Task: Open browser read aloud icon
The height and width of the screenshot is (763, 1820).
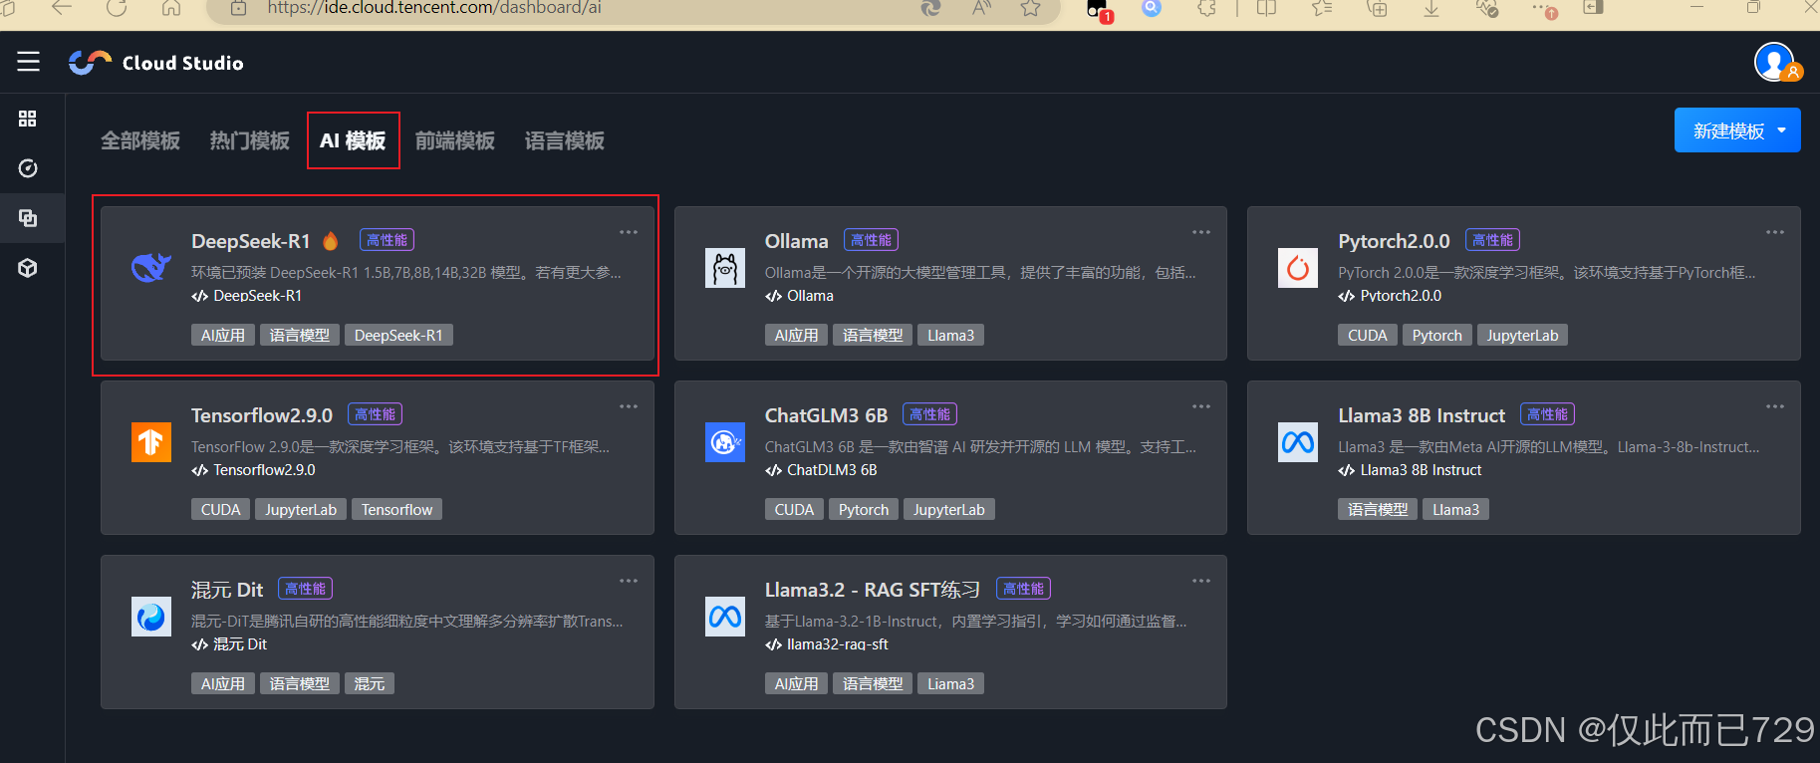Action: [x=982, y=8]
